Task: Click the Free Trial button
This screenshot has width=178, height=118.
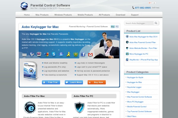Action: 51,82
